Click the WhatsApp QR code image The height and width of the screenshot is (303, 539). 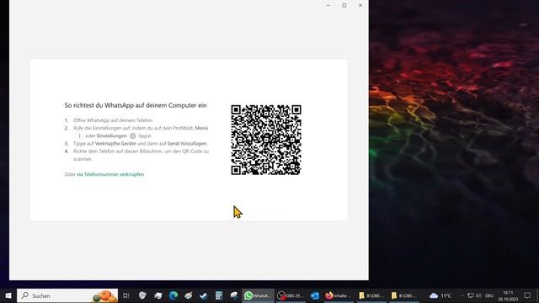point(266,140)
